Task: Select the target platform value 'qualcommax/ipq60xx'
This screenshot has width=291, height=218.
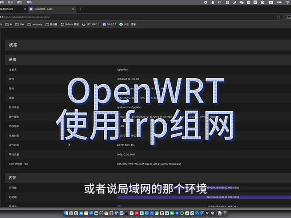Action: click(129, 107)
